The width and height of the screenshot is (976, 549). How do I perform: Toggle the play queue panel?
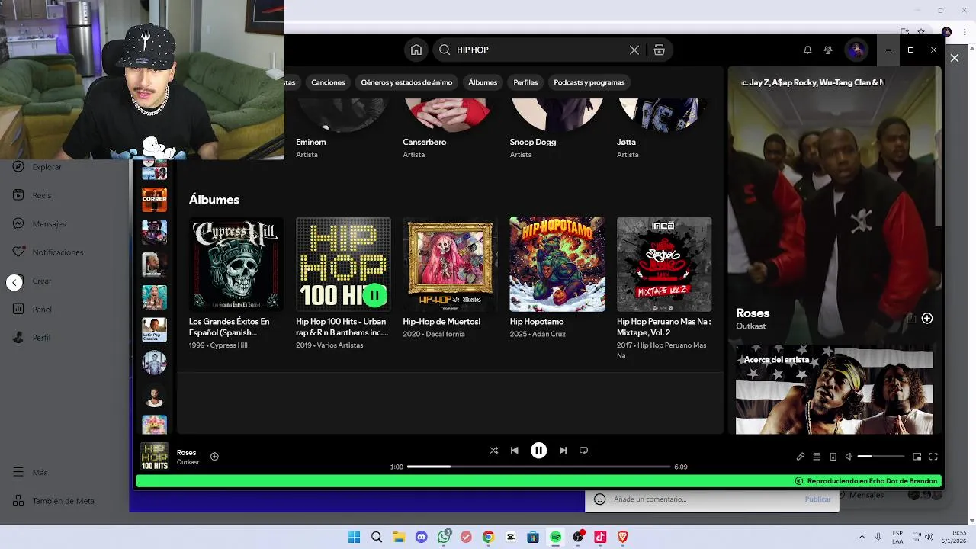pyautogui.click(x=817, y=457)
